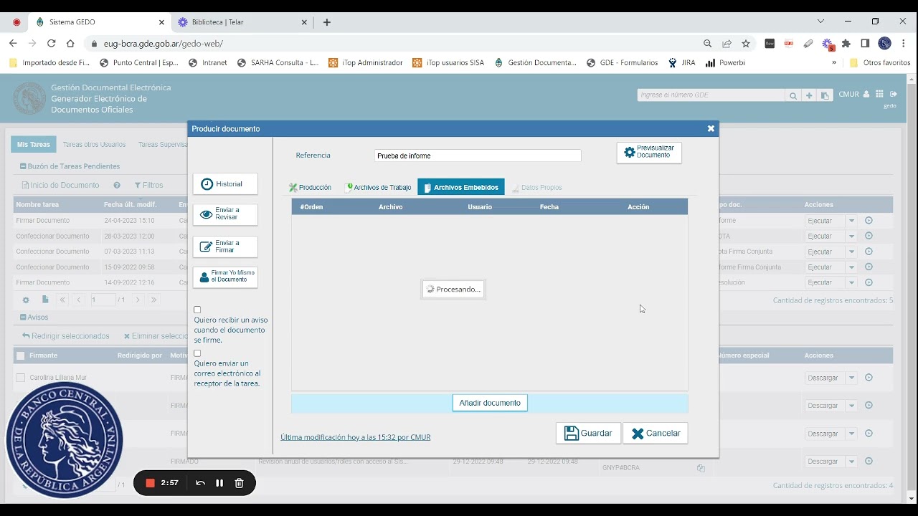Select all Avisos header checkbox

(20, 355)
